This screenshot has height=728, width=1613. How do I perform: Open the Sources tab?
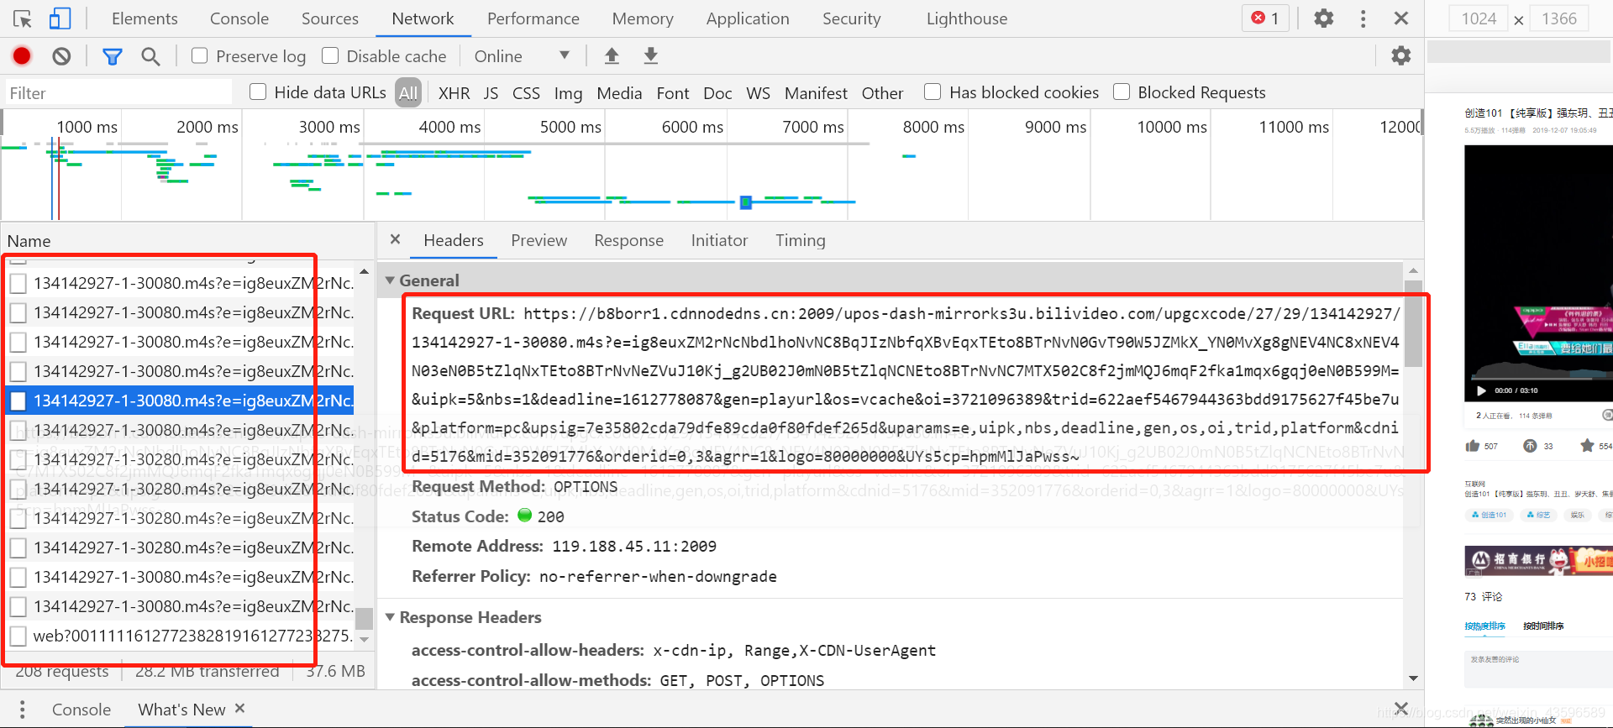(x=330, y=18)
